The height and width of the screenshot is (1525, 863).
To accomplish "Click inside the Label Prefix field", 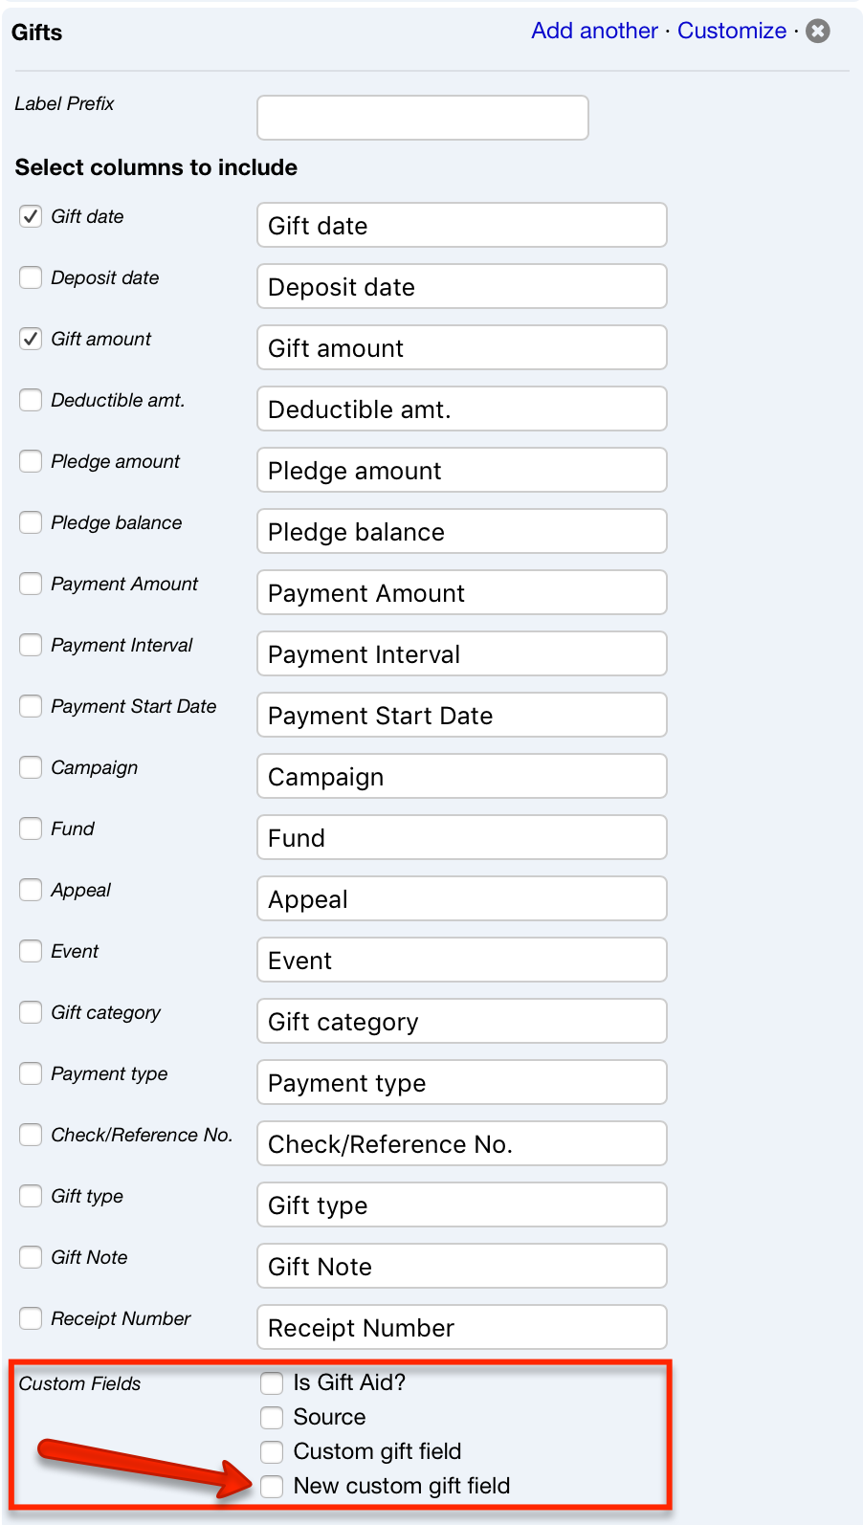I will click(421, 117).
